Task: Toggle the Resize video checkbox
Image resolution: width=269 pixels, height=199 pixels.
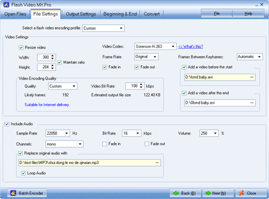Action: tap(21, 47)
